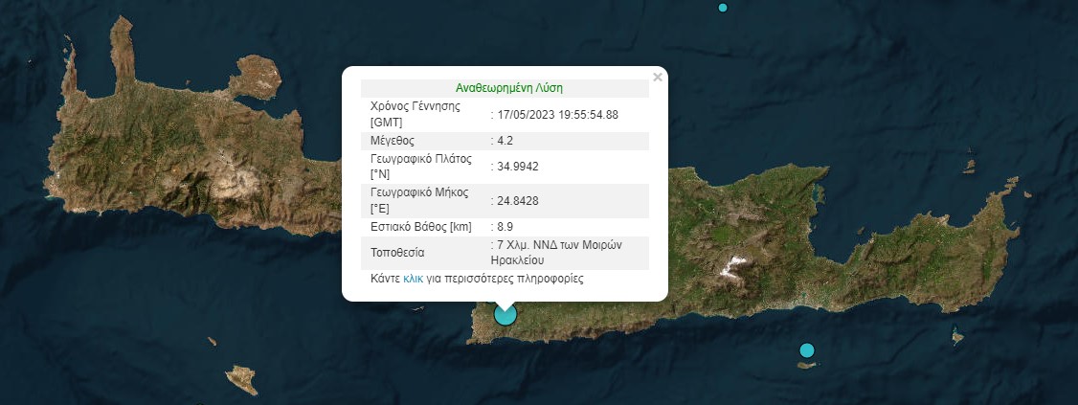Click the focal depth value 8.9
1078x405 pixels.
tap(505, 227)
